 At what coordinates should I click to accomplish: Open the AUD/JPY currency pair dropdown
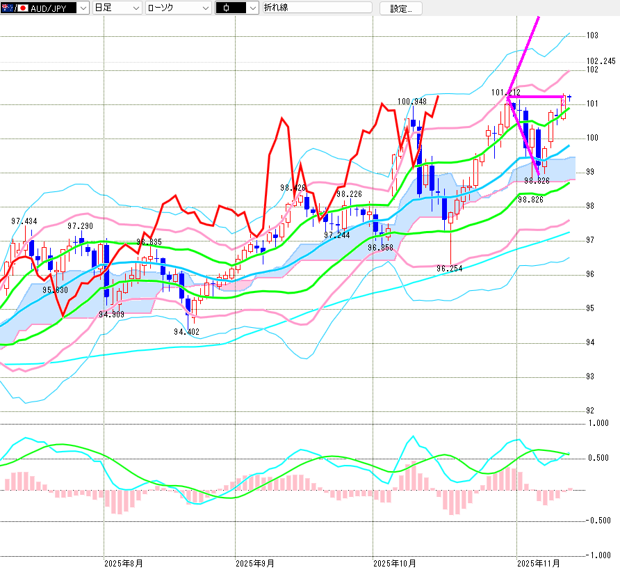click(x=83, y=8)
